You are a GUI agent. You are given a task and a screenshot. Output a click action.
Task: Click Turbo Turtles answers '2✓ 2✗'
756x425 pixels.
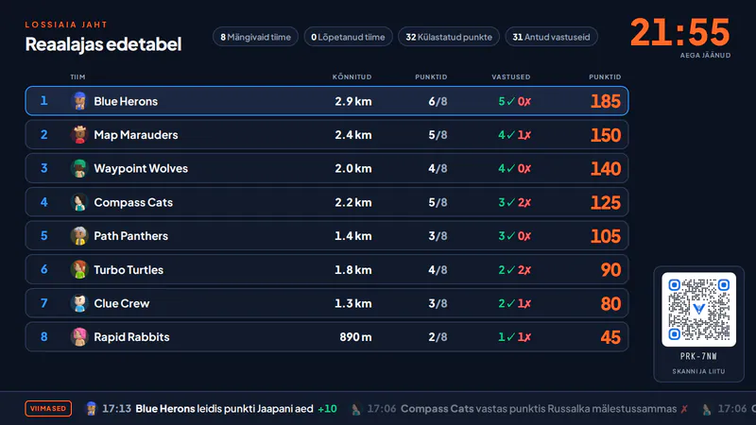pos(514,270)
